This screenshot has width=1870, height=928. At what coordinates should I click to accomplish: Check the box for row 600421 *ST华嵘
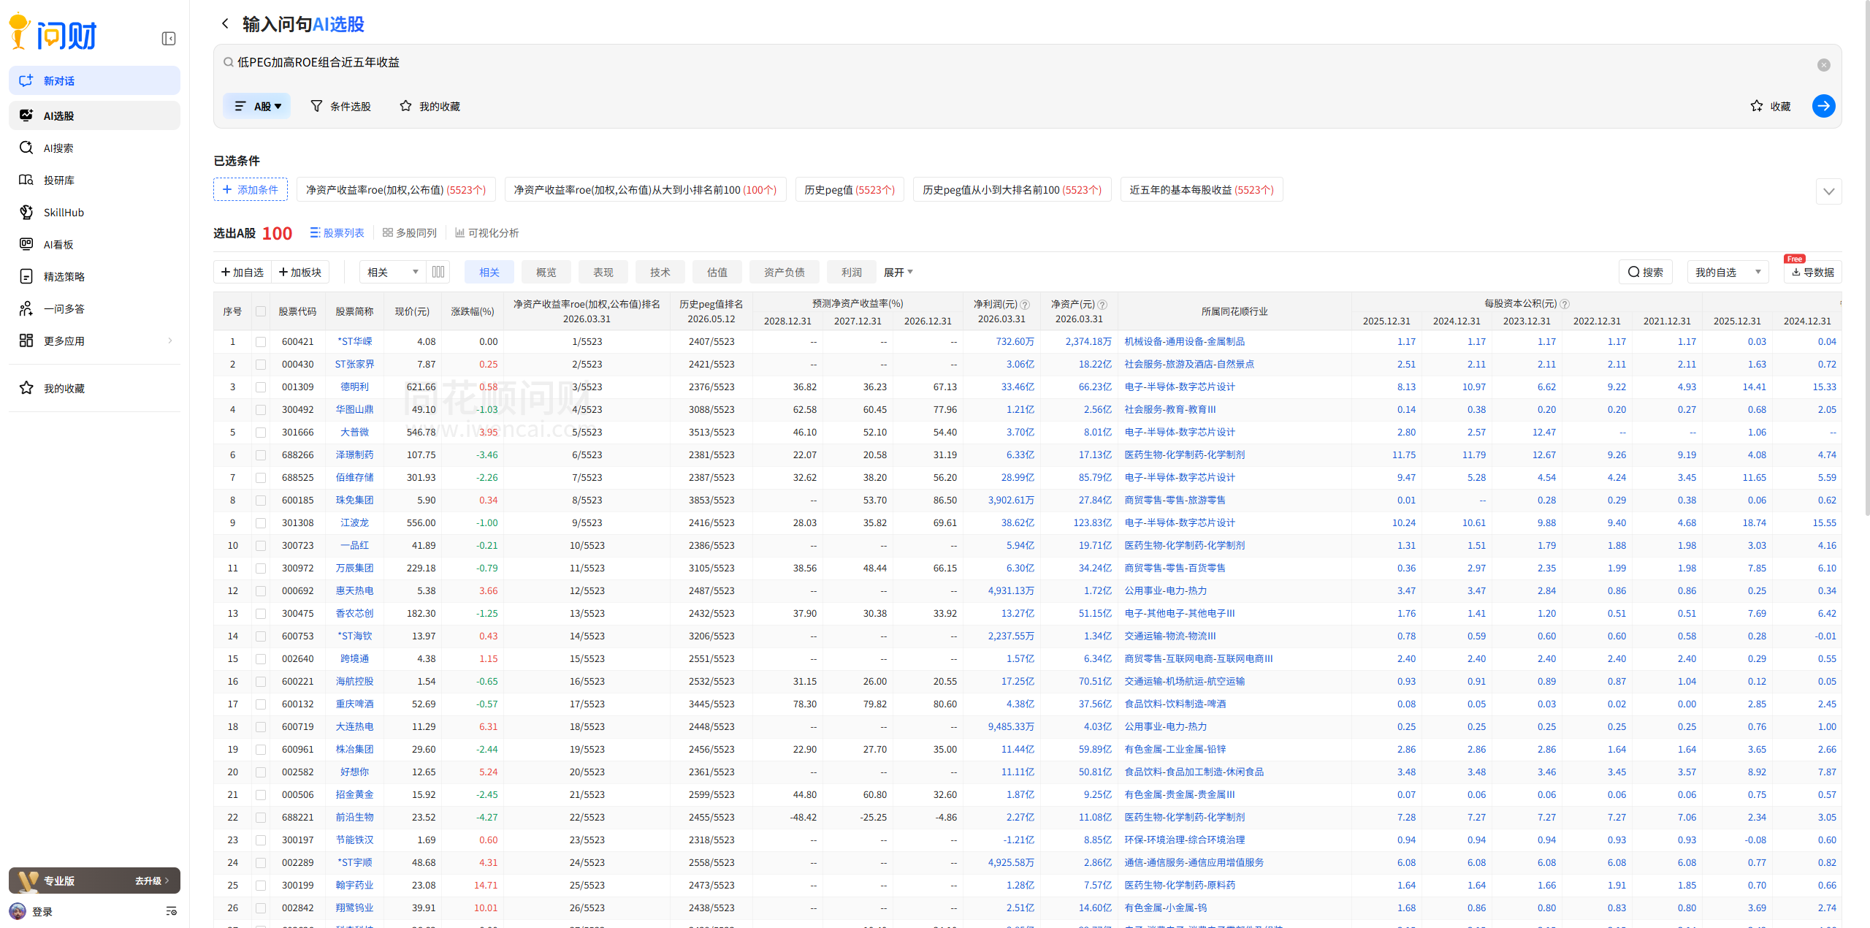[x=261, y=342]
